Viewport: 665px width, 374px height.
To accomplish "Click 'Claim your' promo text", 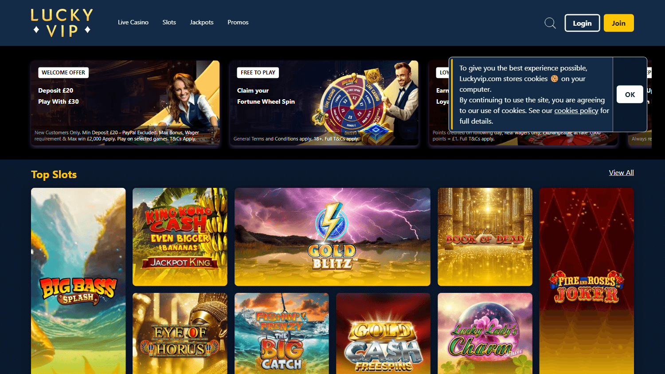I will tap(253, 90).
